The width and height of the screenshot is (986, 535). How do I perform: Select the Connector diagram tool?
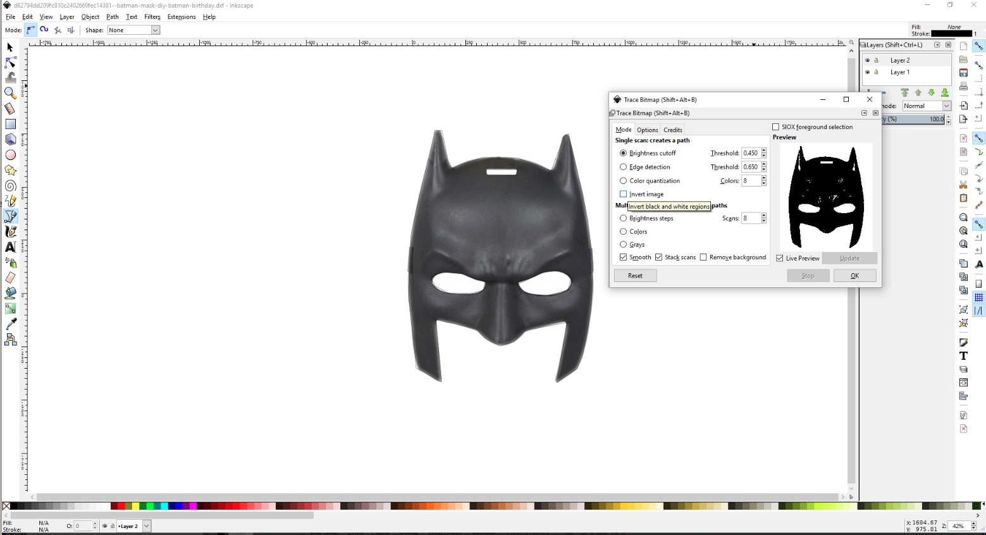[10, 340]
